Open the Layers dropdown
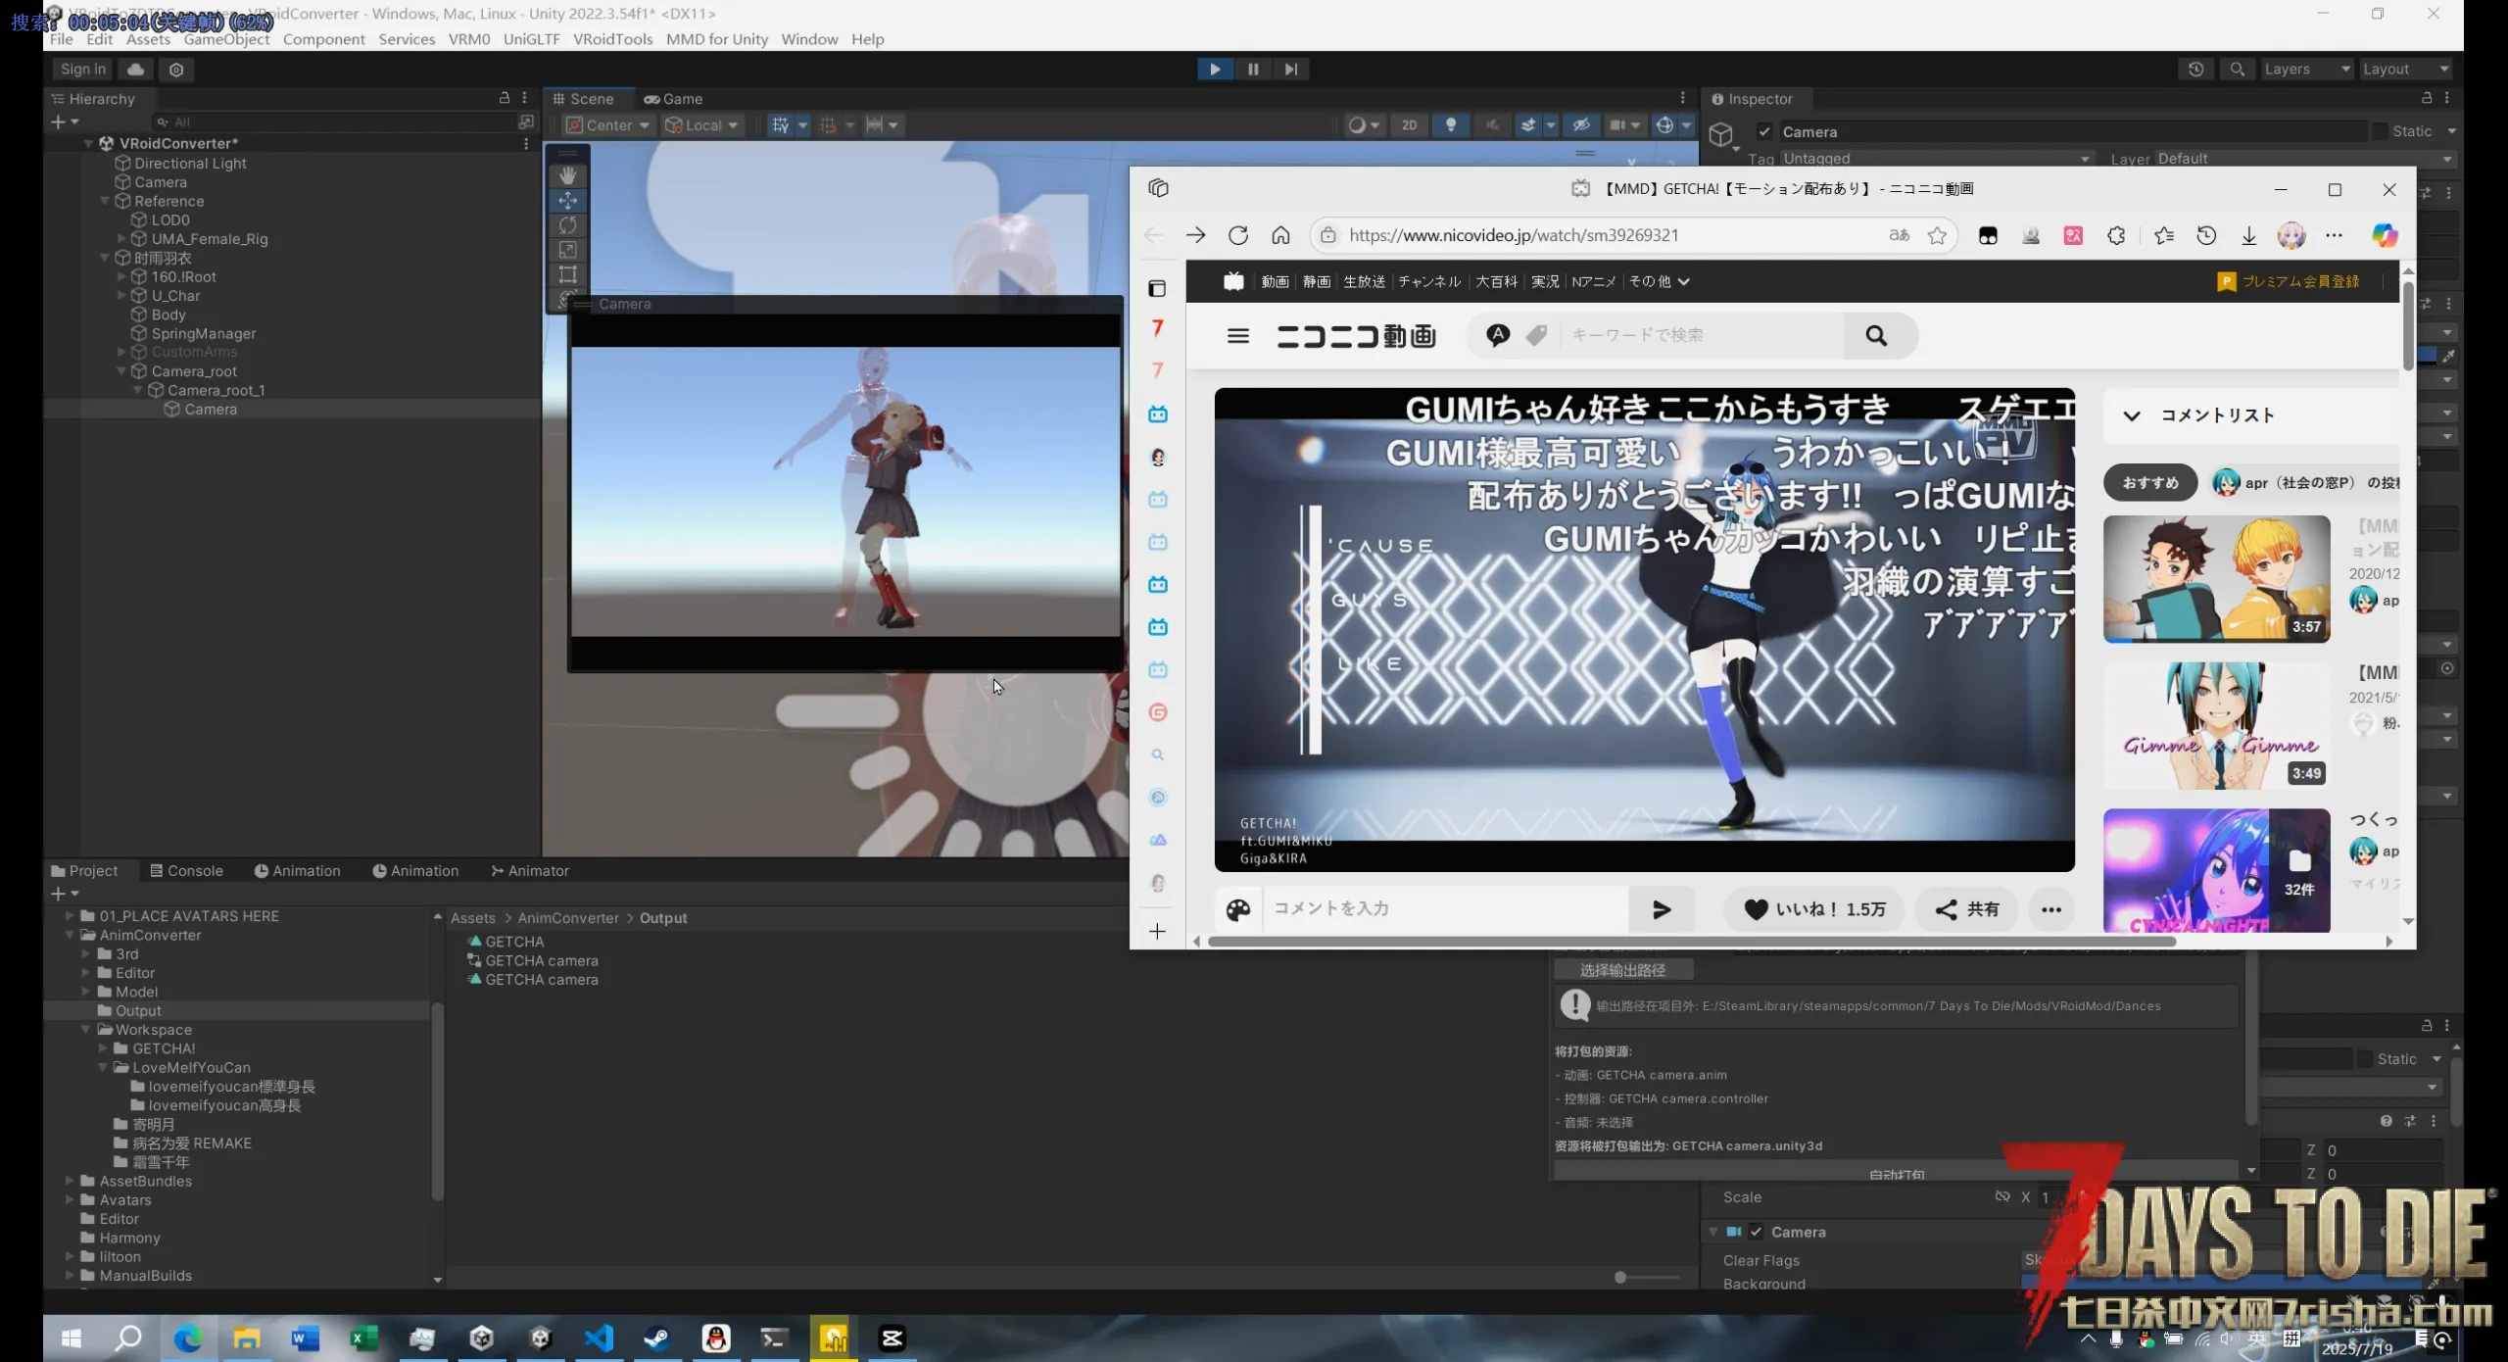This screenshot has height=1362, width=2508. click(2306, 69)
